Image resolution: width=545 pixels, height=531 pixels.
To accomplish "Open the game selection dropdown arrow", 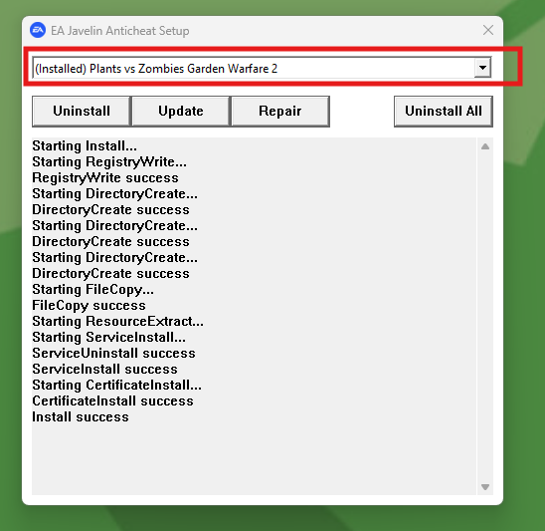I will (482, 67).
